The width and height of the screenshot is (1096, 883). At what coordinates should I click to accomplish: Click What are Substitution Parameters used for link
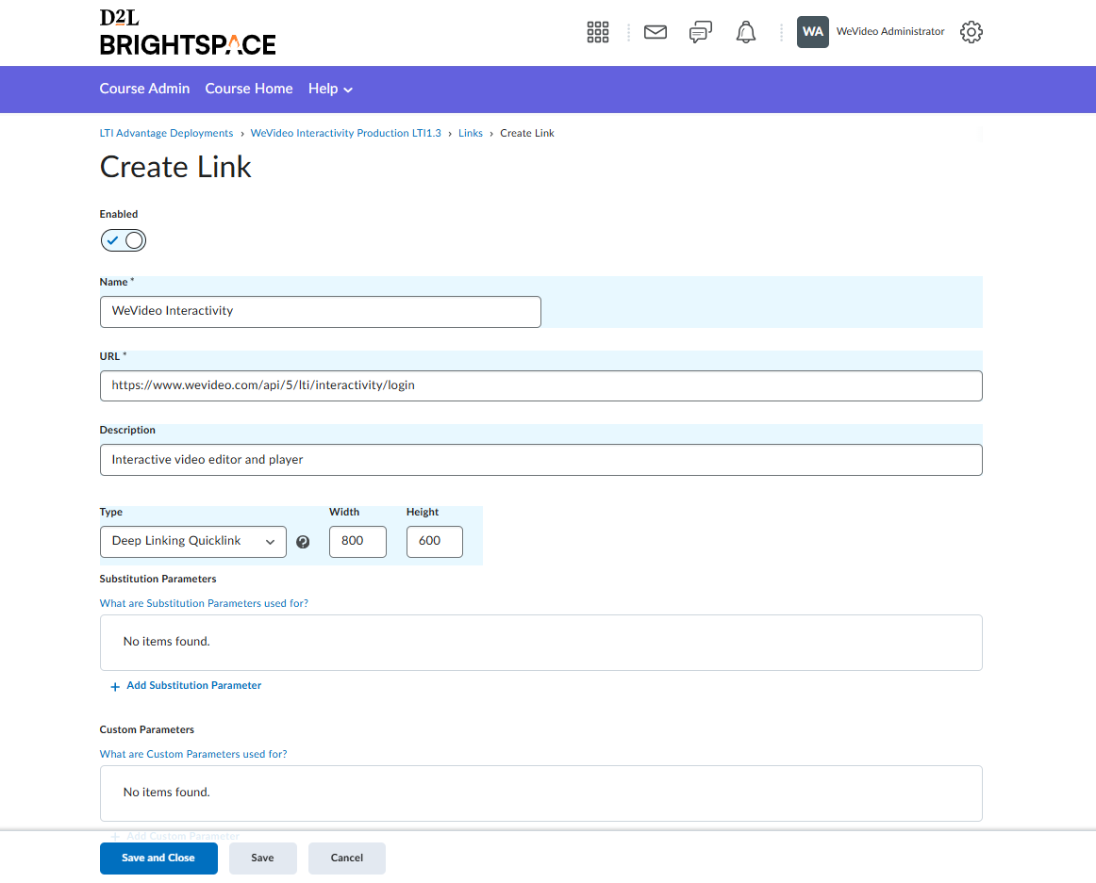tap(204, 603)
